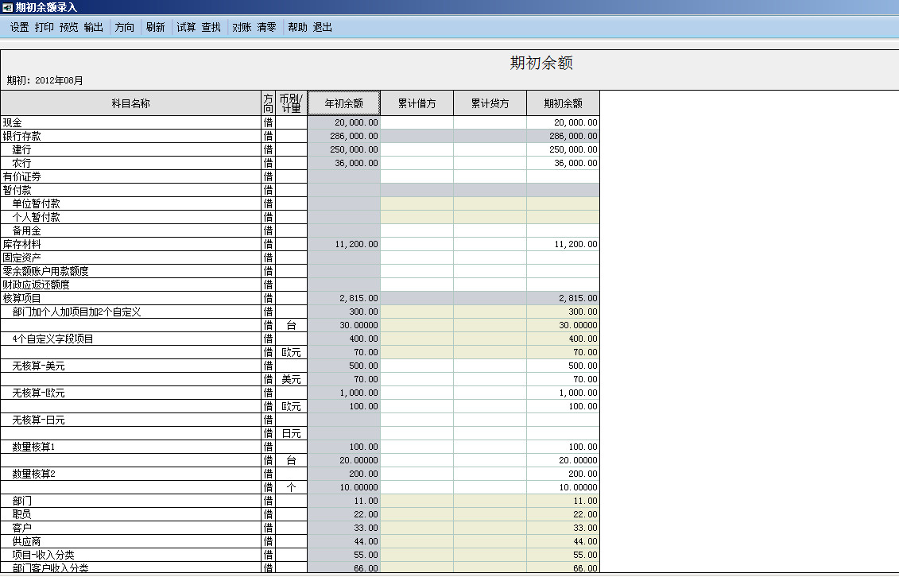Click the 累计借方 column header

click(x=417, y=103)
